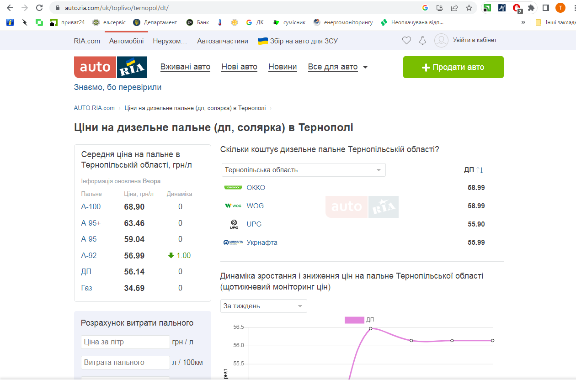Open the Укрнафта station link
Viewport: 576px width, 385px height.
(x=262, y=243)
